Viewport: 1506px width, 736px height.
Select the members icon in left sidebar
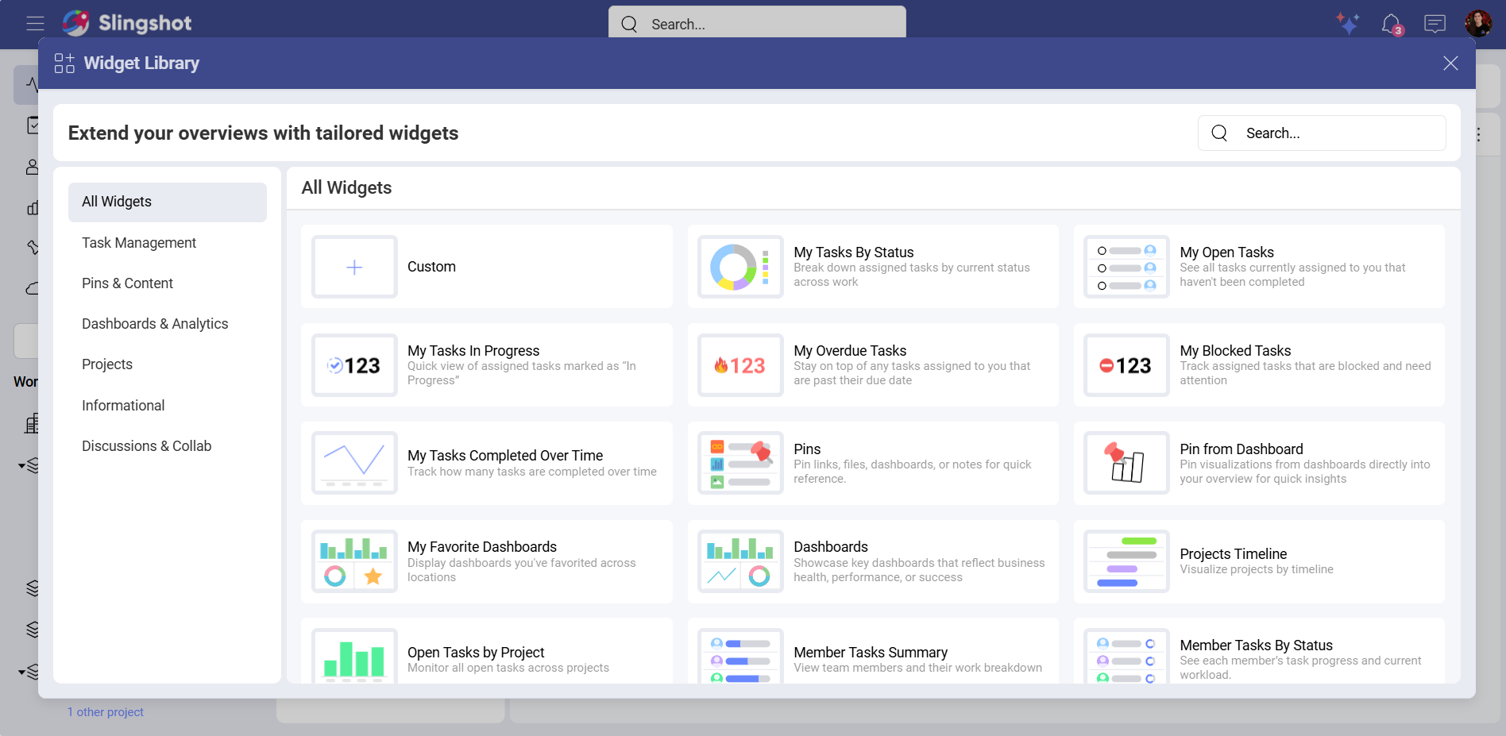click(x=32, y=167)
